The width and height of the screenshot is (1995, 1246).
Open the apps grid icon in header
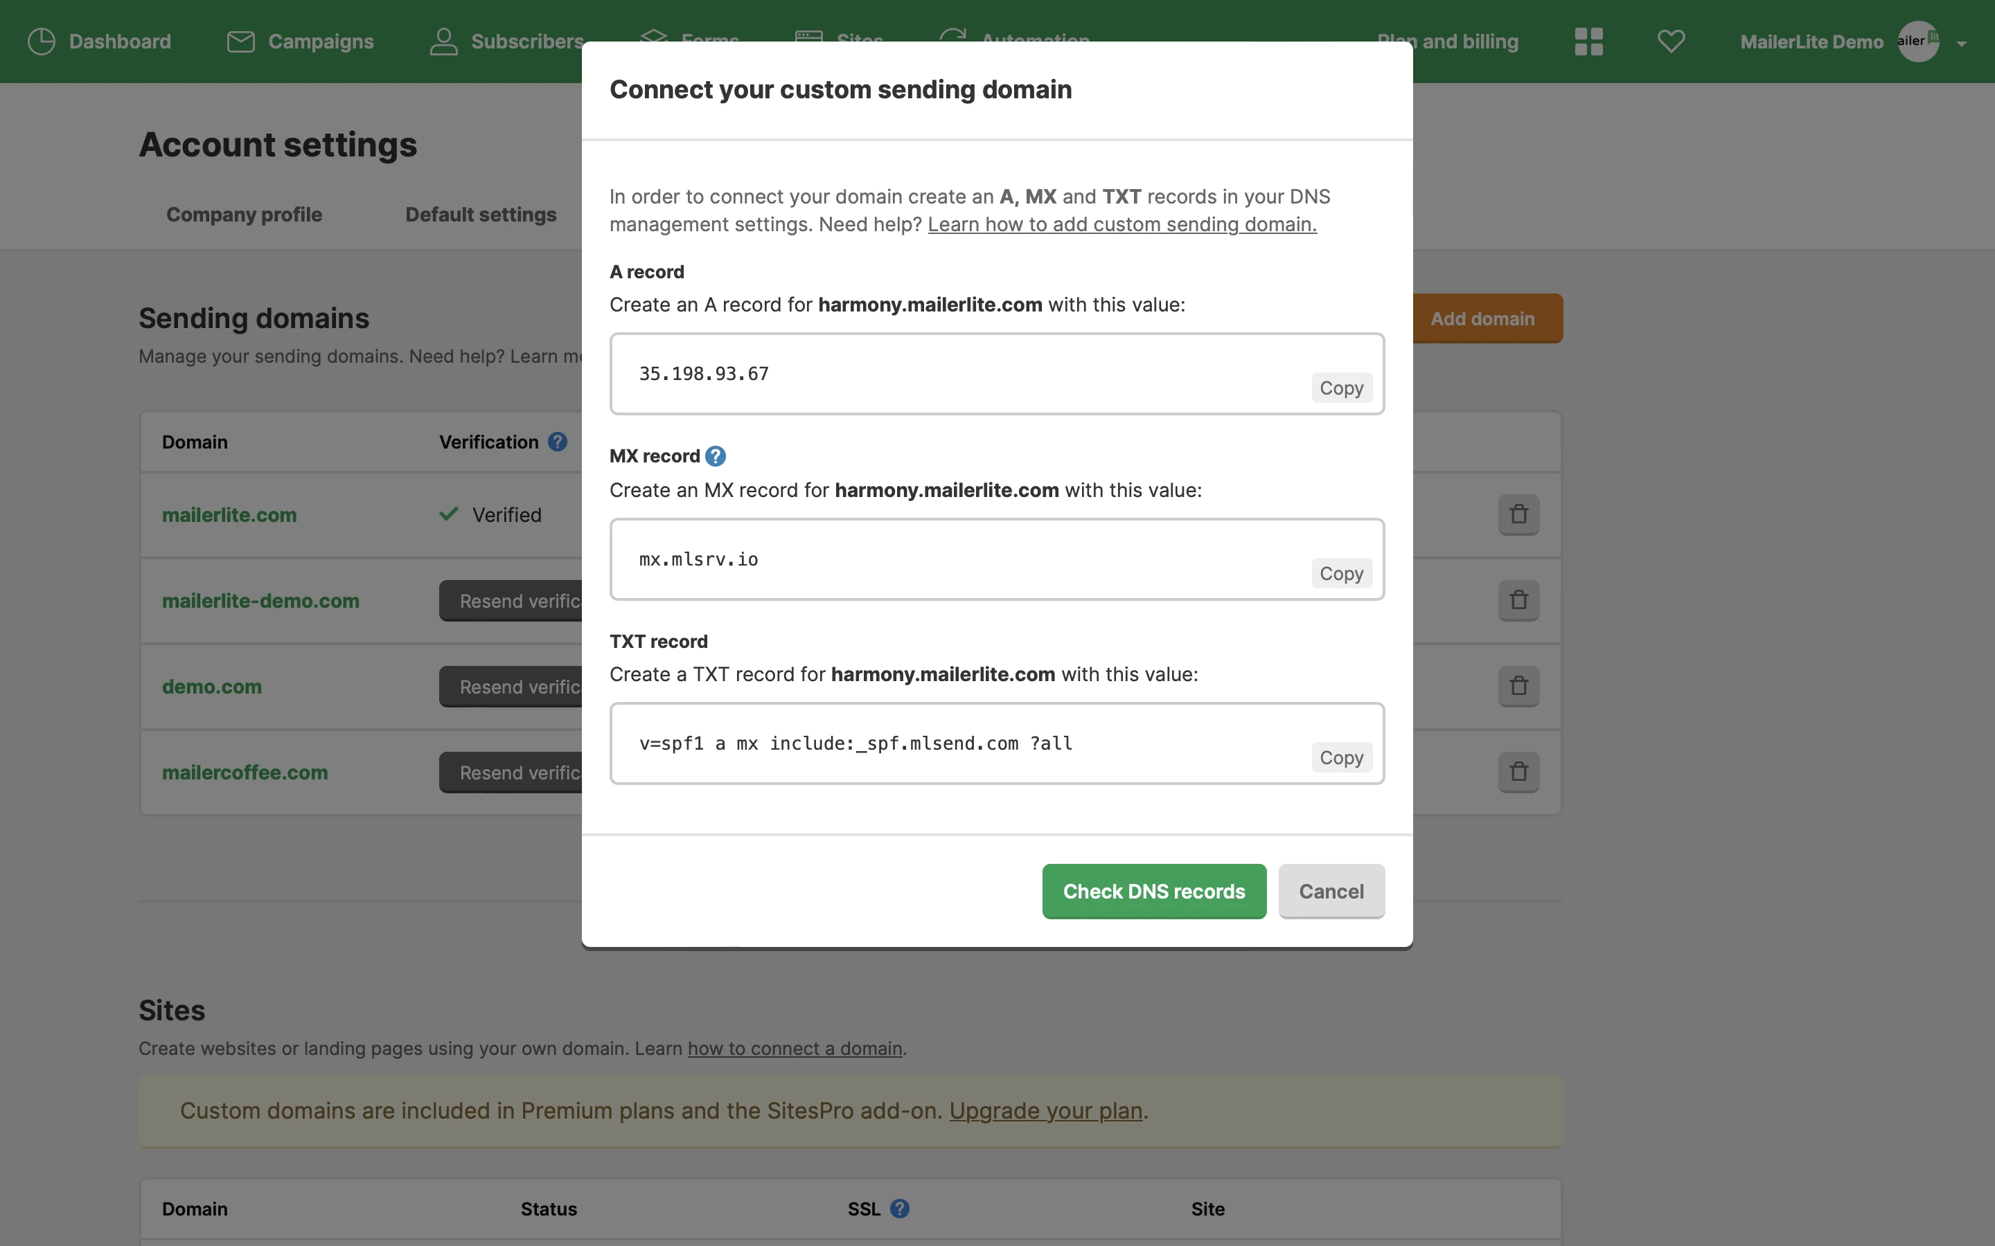coord(1588,42)
